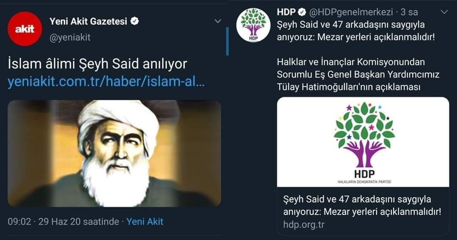457x240 pixels.
Task: Open HDP logo link card image
Action: tap(363, 142)
